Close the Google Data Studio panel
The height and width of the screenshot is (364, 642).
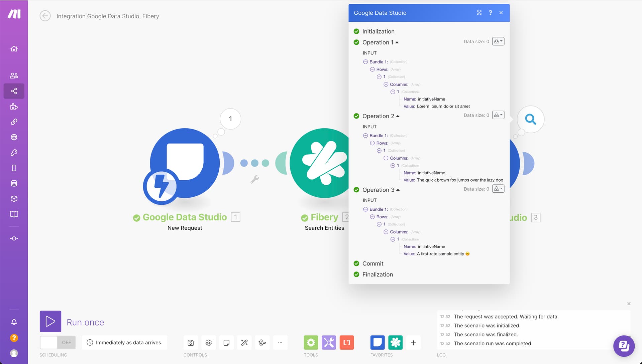point(501,13)
